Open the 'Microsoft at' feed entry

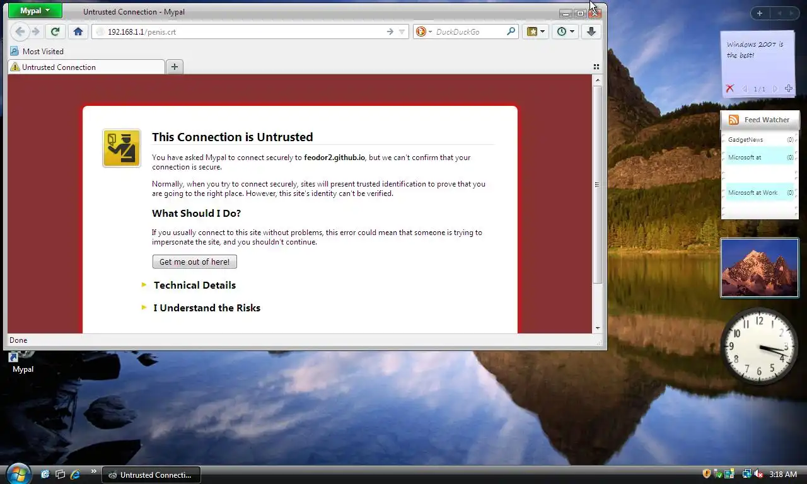click(x=760, y=158)
